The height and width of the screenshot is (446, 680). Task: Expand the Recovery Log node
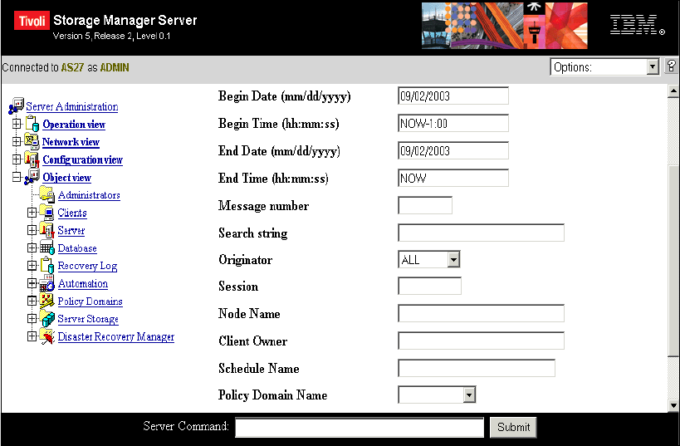pos(32,265)
